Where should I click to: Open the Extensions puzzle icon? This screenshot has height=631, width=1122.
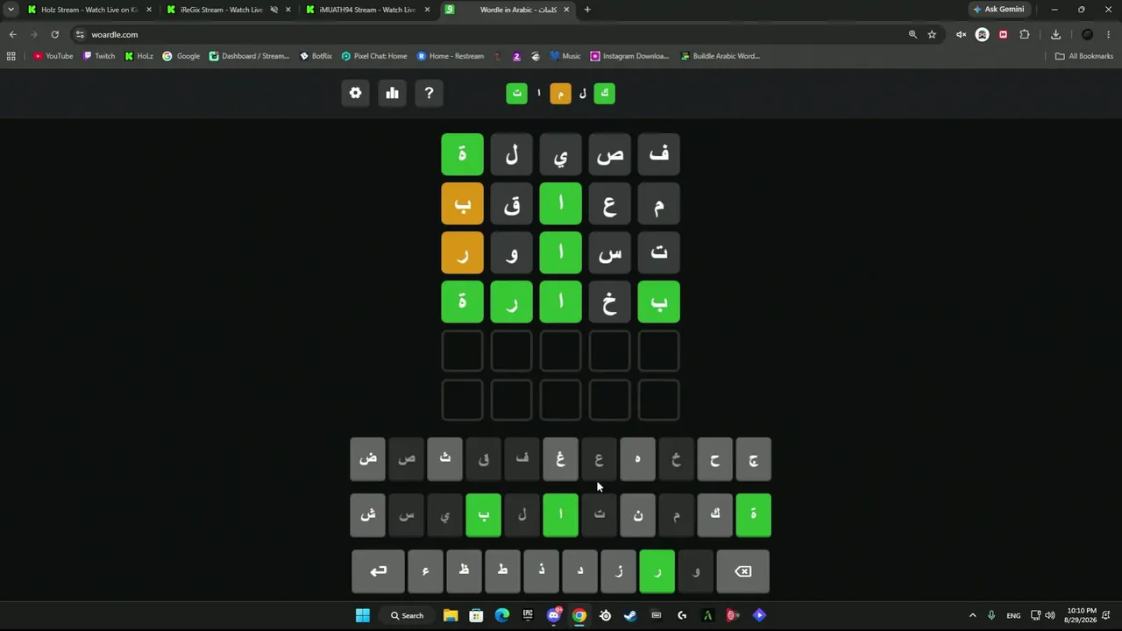(x=1024, y=34)
